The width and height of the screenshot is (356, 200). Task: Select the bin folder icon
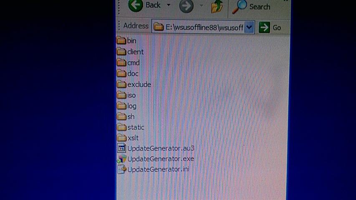pyautogui.click(x=121, y=40)
